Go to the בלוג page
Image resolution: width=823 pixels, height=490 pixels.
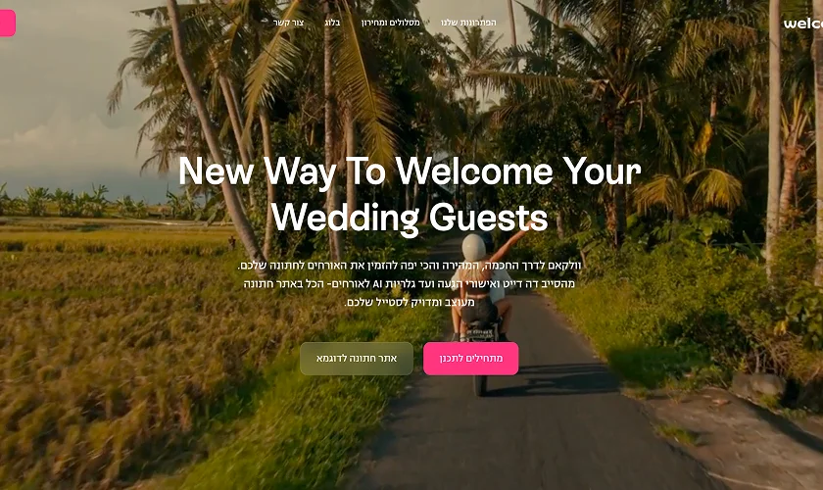[332, 23]
